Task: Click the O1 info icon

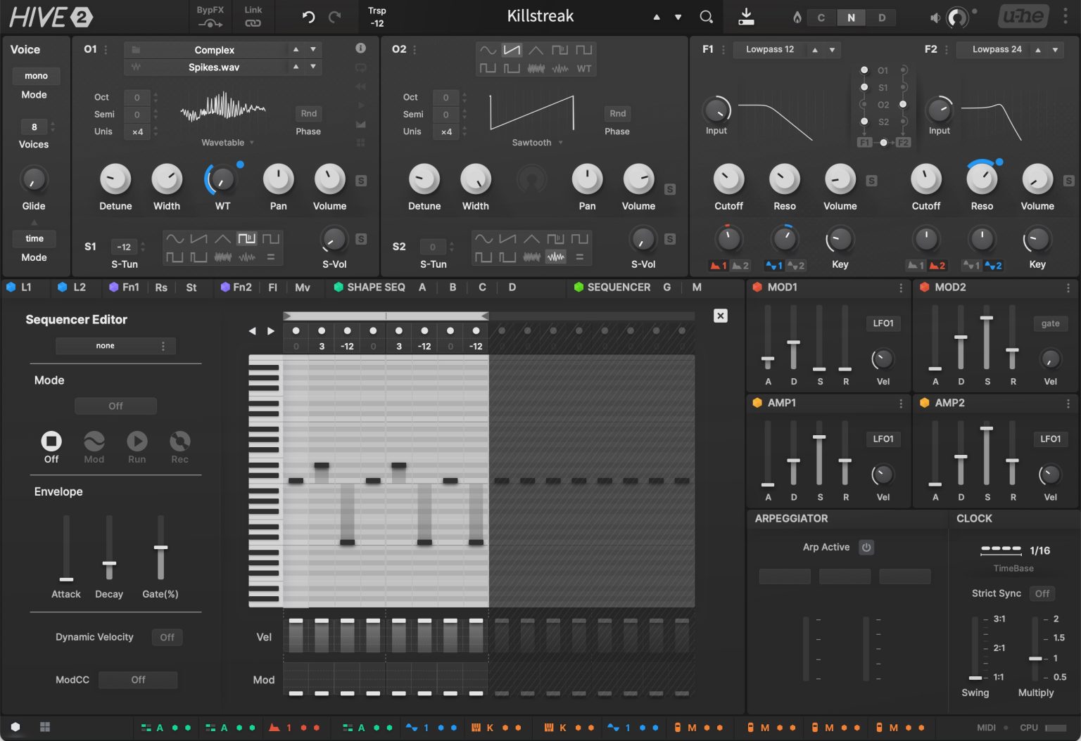Action: click(x=360, y=49)
